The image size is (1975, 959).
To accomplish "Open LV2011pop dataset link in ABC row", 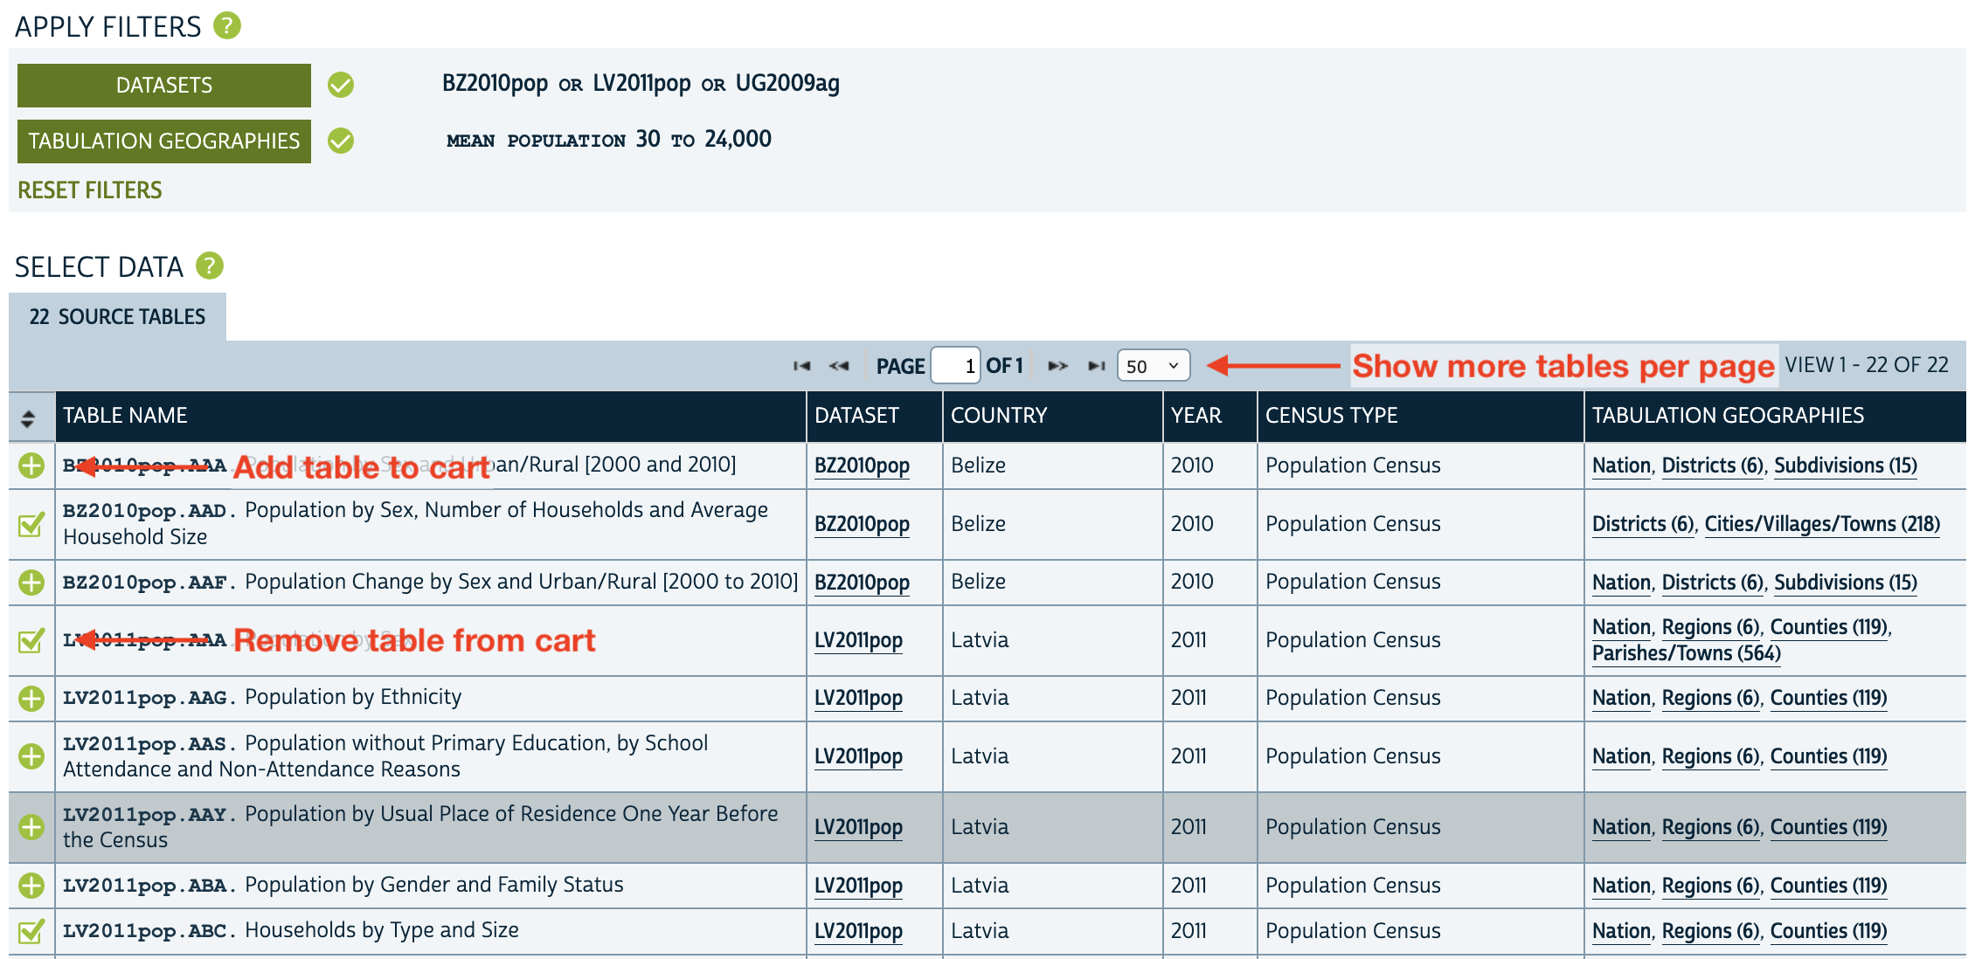I will pos(858,931).
